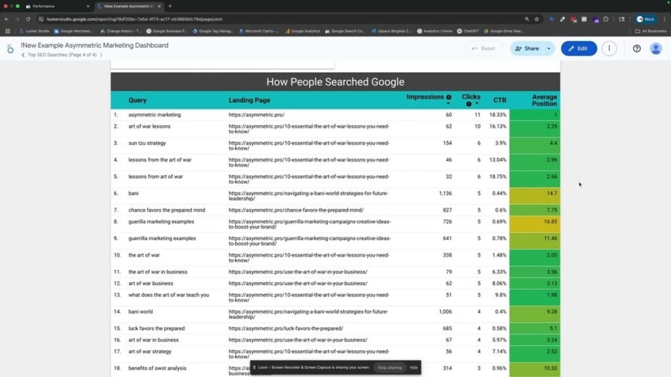Viewport: 671px width, 377px height.
Task: Click the Clicks info icon
Action: click(x=469, y=104)
